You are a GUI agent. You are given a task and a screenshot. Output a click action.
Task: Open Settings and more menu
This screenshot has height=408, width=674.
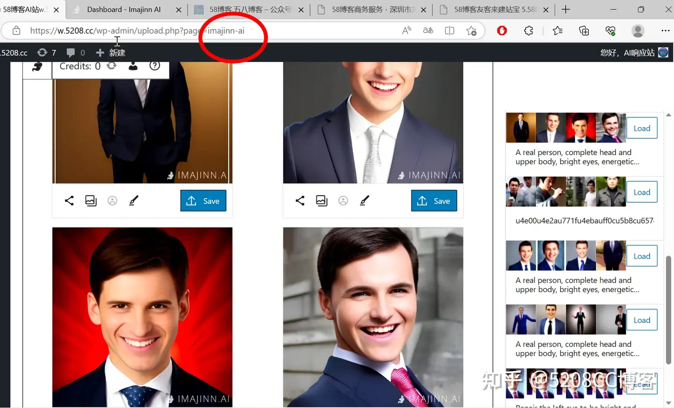pos(665,31)
